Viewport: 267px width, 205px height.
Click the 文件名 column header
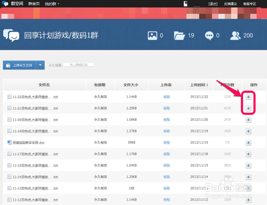click(44, 85)
